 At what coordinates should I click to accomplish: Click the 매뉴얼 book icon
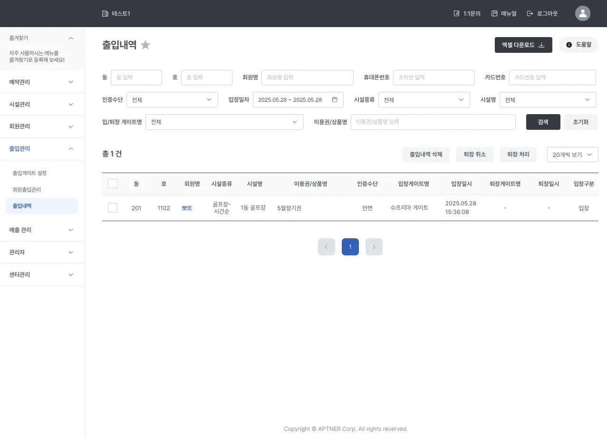pyautogui.click(x=494, y=13)
